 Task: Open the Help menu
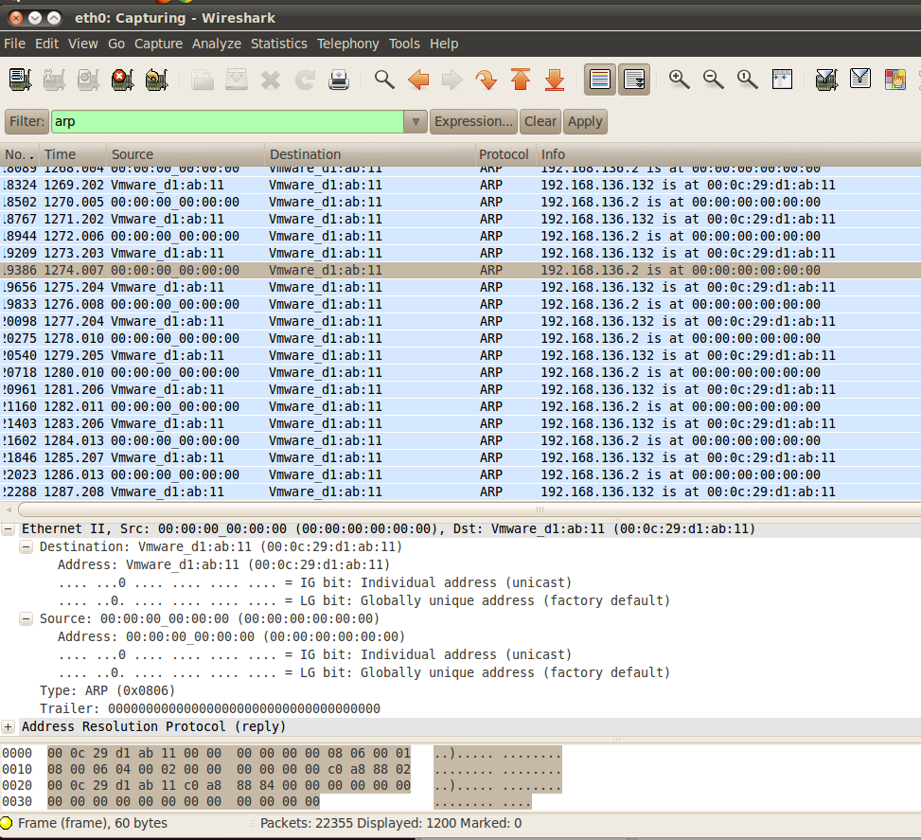pos(444,44)
